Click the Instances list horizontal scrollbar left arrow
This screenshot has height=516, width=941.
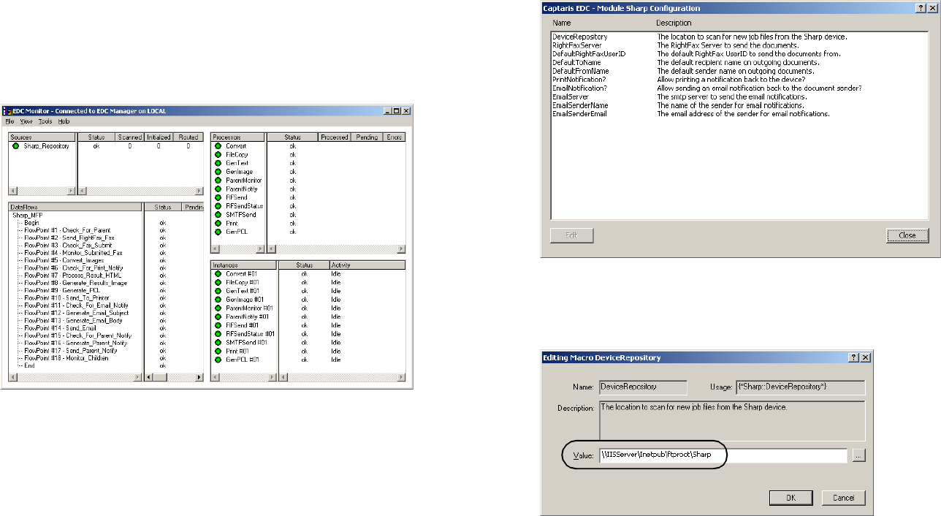point(215,377)
